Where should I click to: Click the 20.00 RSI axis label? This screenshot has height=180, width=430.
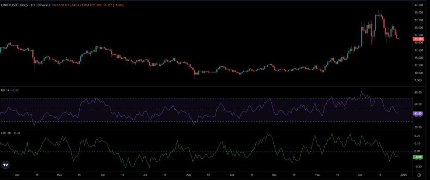point(418,127)
